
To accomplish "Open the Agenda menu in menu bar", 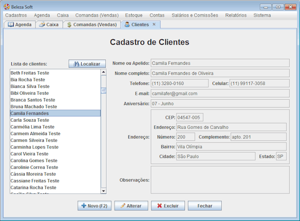I will coord(42,15).
